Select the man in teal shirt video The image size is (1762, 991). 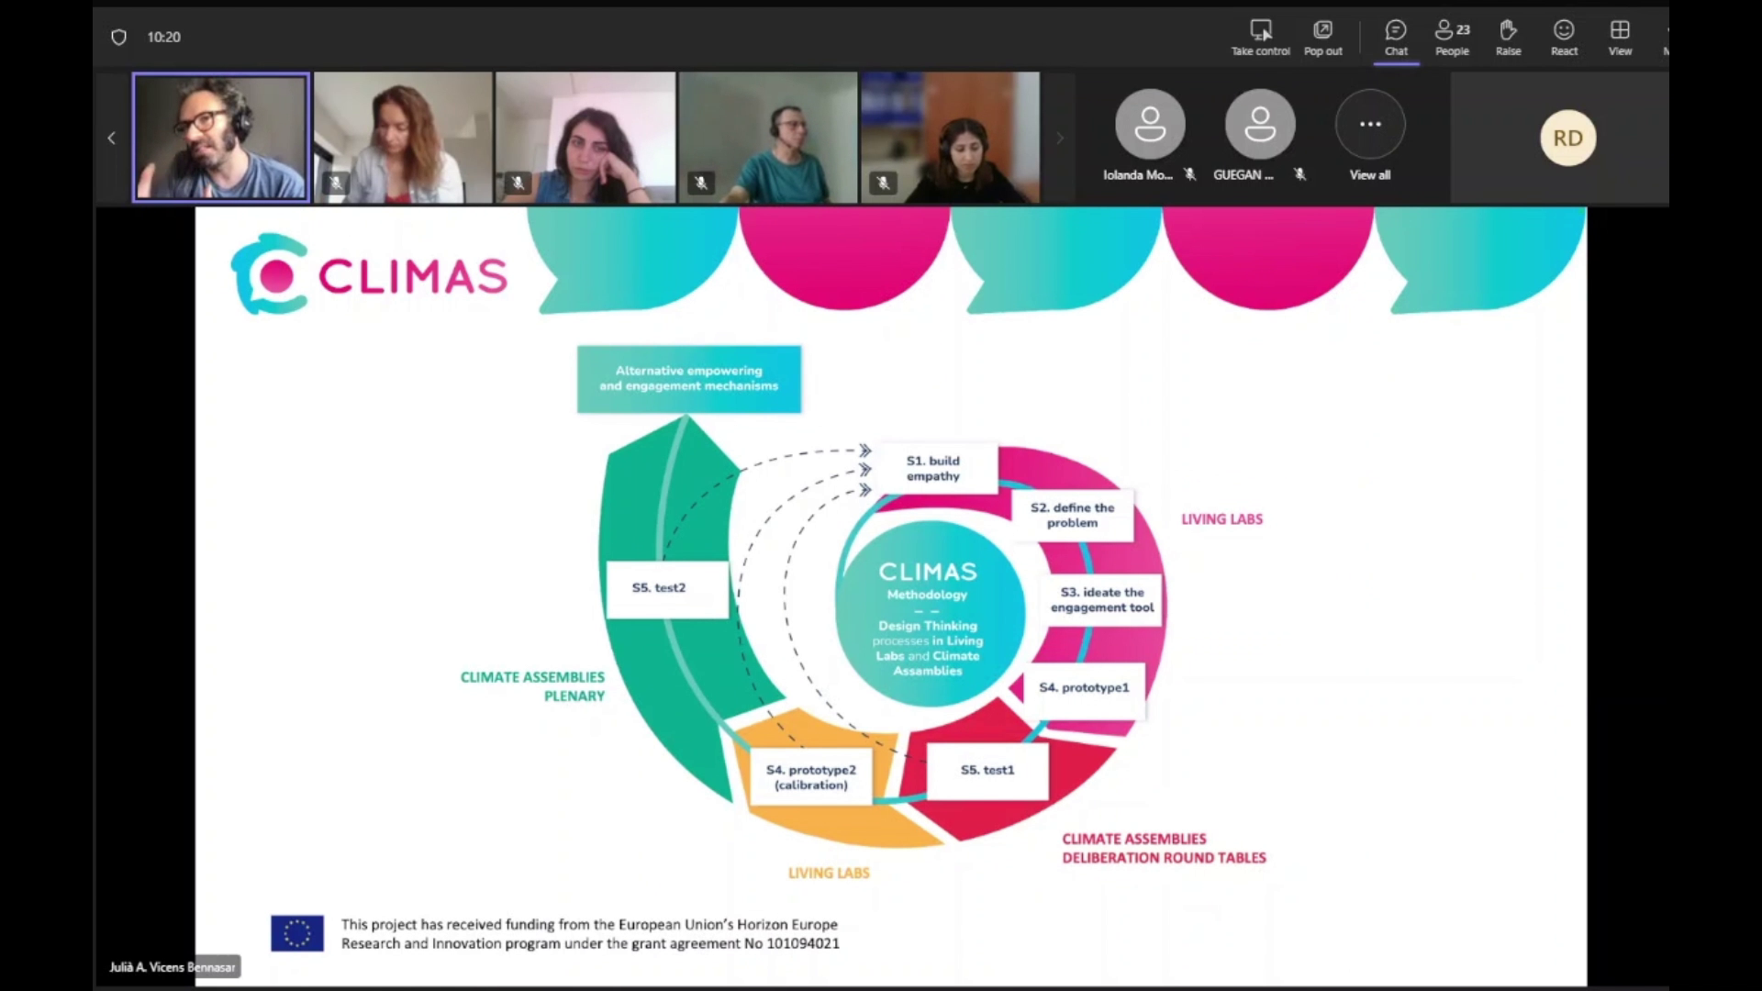(768, 138)
